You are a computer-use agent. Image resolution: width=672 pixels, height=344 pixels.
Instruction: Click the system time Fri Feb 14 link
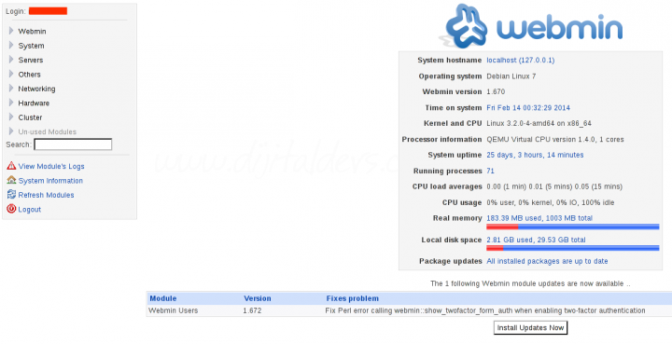point(528,108)
